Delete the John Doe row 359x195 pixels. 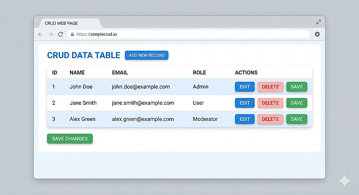click(x=270, y=87)
